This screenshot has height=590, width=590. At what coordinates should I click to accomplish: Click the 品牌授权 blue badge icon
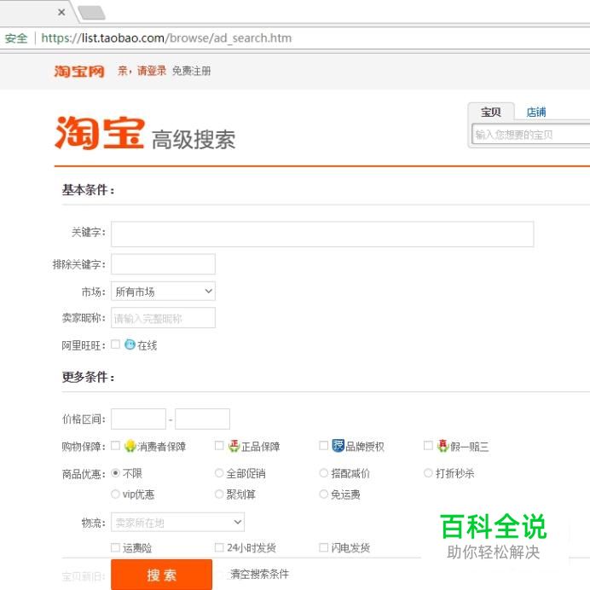point(338,446)
